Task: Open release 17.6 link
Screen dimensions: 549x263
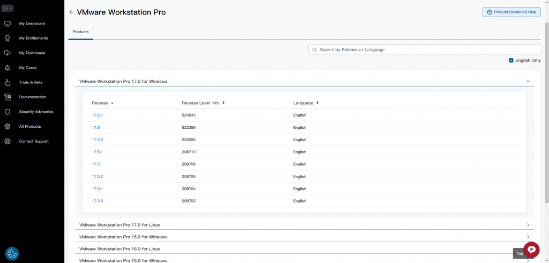Action: 96,127
